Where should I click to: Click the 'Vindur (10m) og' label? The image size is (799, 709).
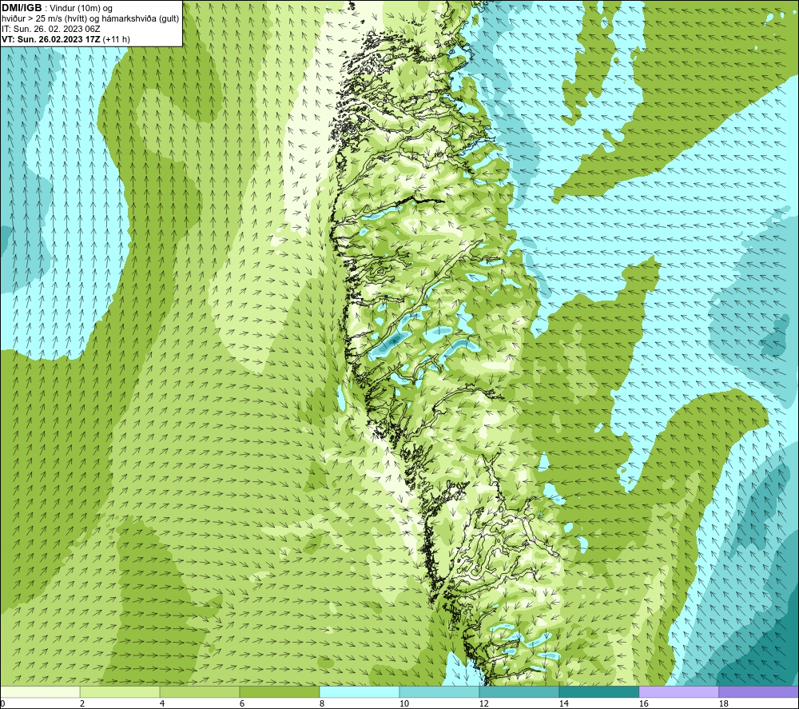(81, 9)
